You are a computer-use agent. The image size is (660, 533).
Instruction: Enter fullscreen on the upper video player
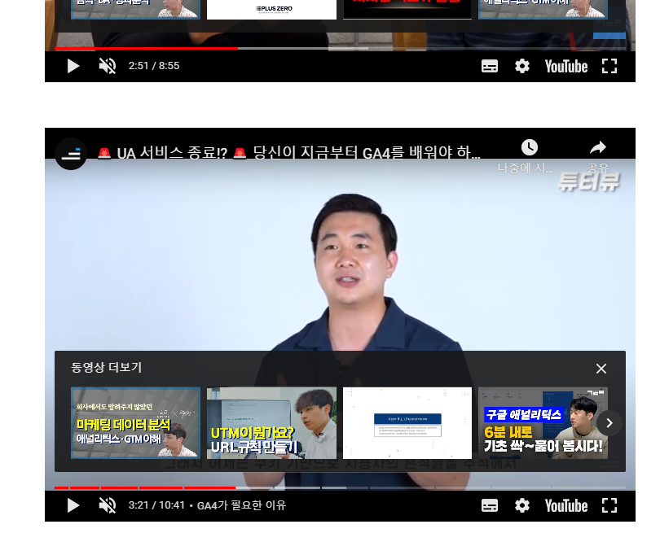609,66
